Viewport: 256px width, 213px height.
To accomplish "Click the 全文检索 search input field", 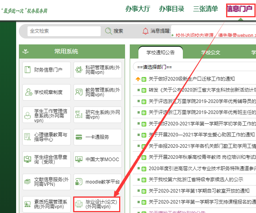I will tap(64, 31).
